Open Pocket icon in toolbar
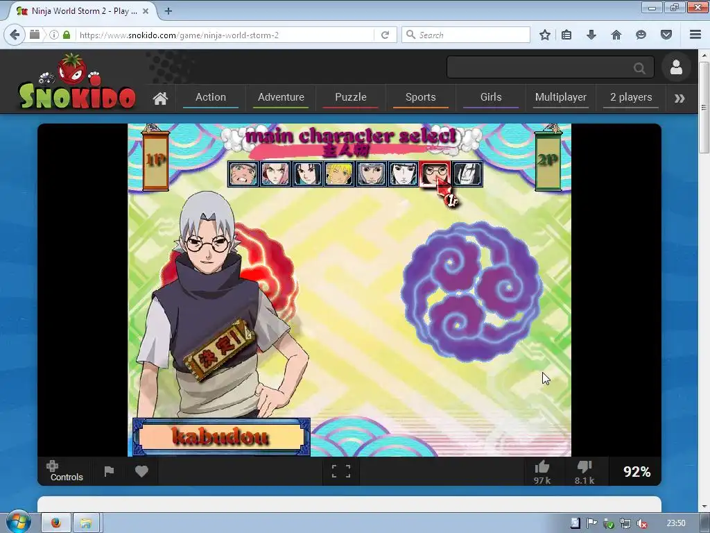Viewport: 710px width, 533px height. [x=666, y=35]
